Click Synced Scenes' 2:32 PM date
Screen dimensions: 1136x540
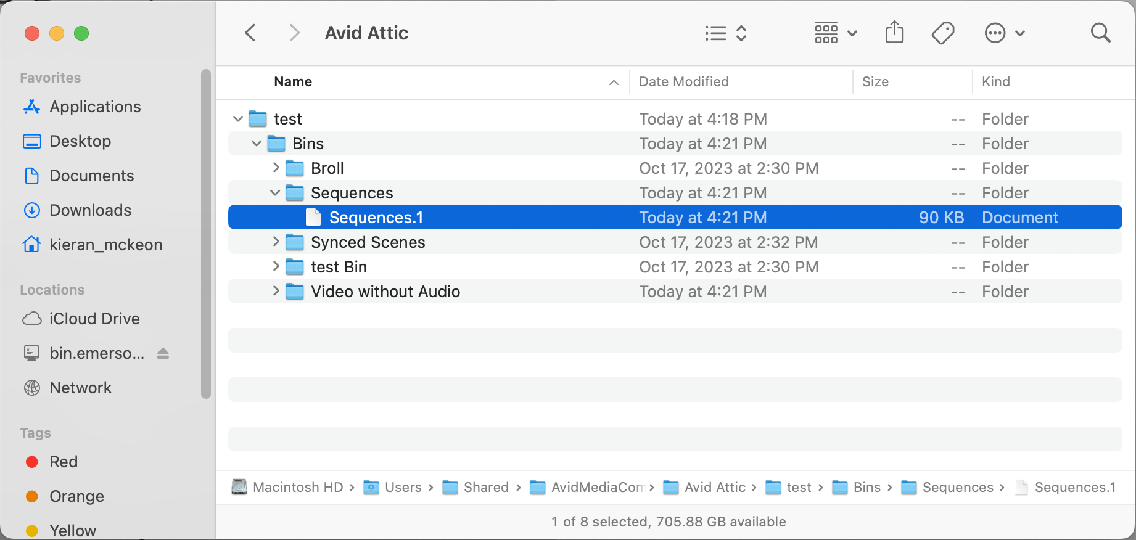(x=728, y=242)
